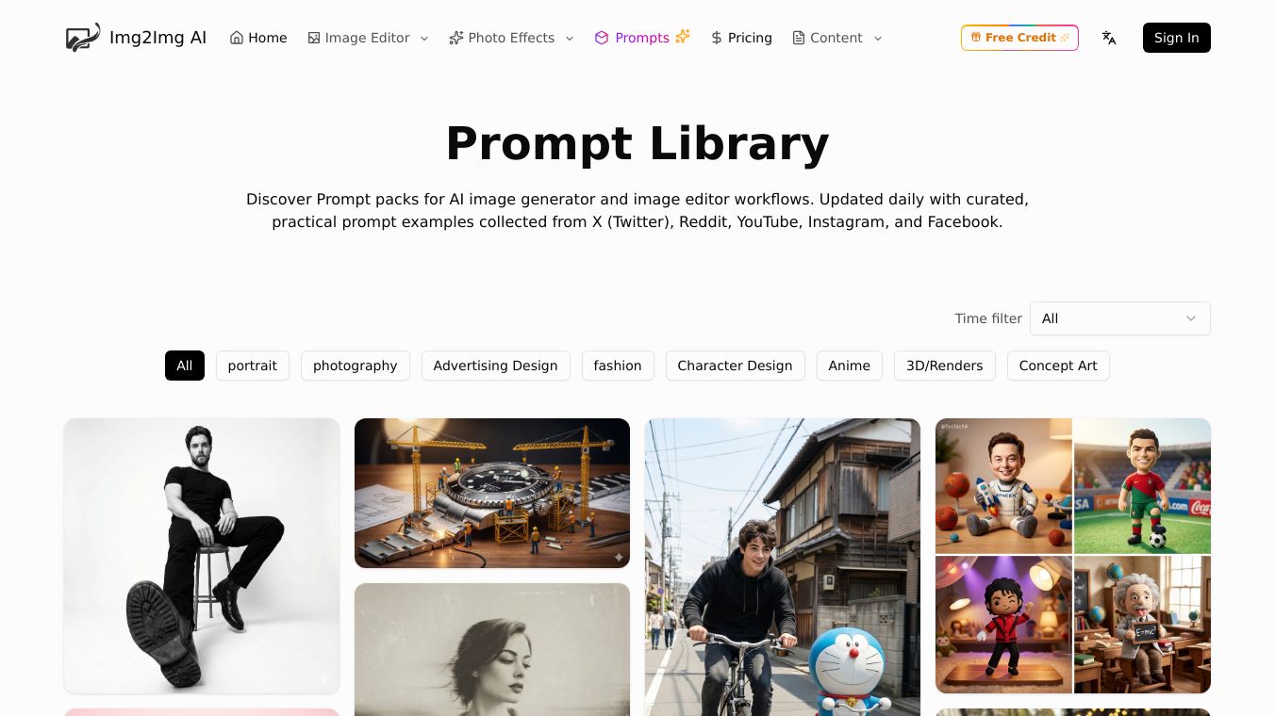Switch to the Advertising Design filter
Image resolution: width=1275 pixels, height=716 pixels.
[x=495, y=366]
